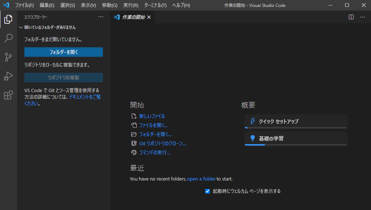Maximize the Visual Studio Code window

pos(347,5)
